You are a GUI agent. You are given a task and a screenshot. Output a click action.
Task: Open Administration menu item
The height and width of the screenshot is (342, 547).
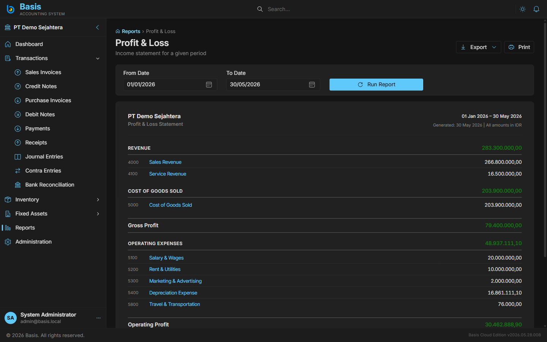53,242
